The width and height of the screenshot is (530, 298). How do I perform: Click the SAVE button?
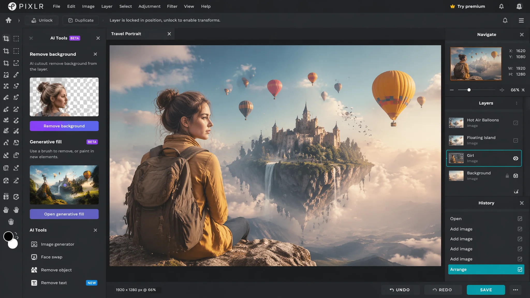coord(486,290)
